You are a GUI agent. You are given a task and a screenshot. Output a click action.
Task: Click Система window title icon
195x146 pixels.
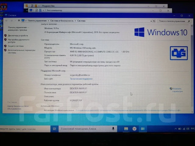(6, 15)
